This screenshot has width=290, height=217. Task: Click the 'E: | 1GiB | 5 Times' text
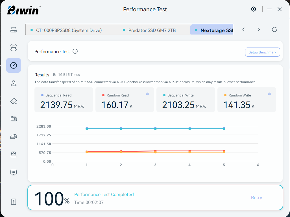coord(66,74)
